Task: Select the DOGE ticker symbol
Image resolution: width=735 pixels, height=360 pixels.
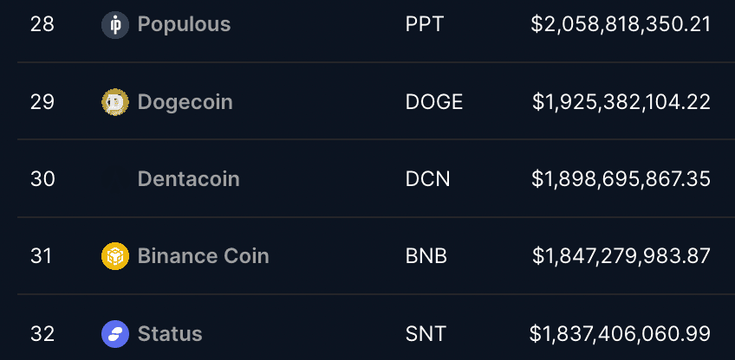Action: (434, 102)
